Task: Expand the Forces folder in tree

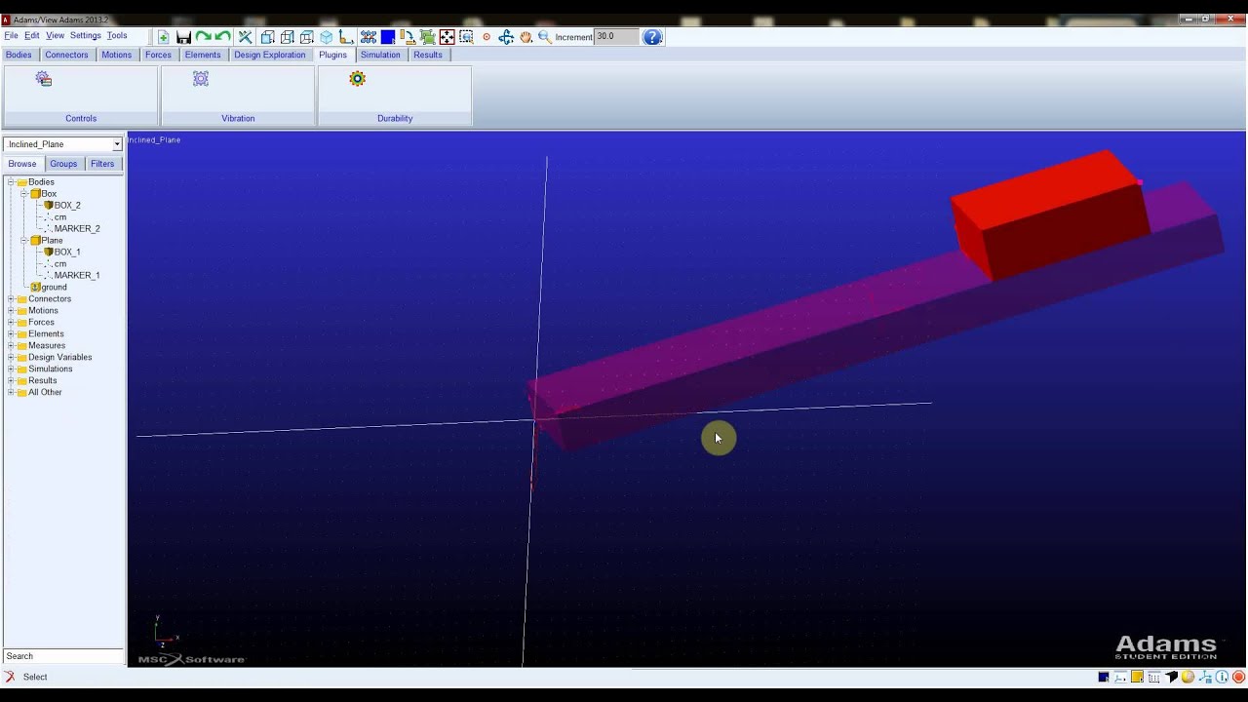Action: click(11, 323)
